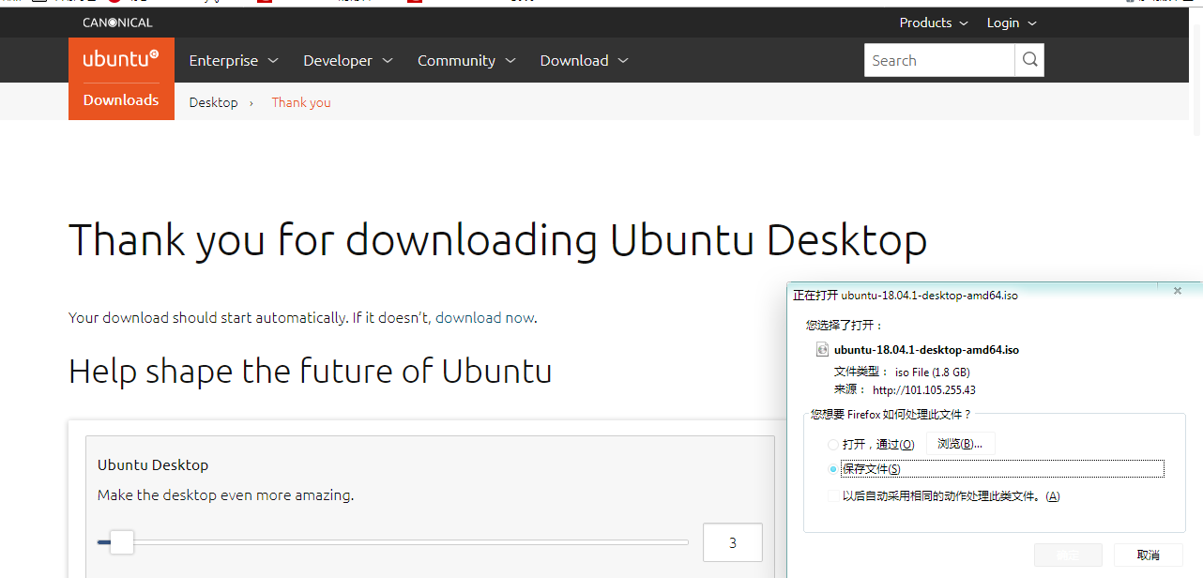Click the slider value box showing 3
Image resolution: width=1203 pixels, height=578 pixels.
click(x=733, y=542)
